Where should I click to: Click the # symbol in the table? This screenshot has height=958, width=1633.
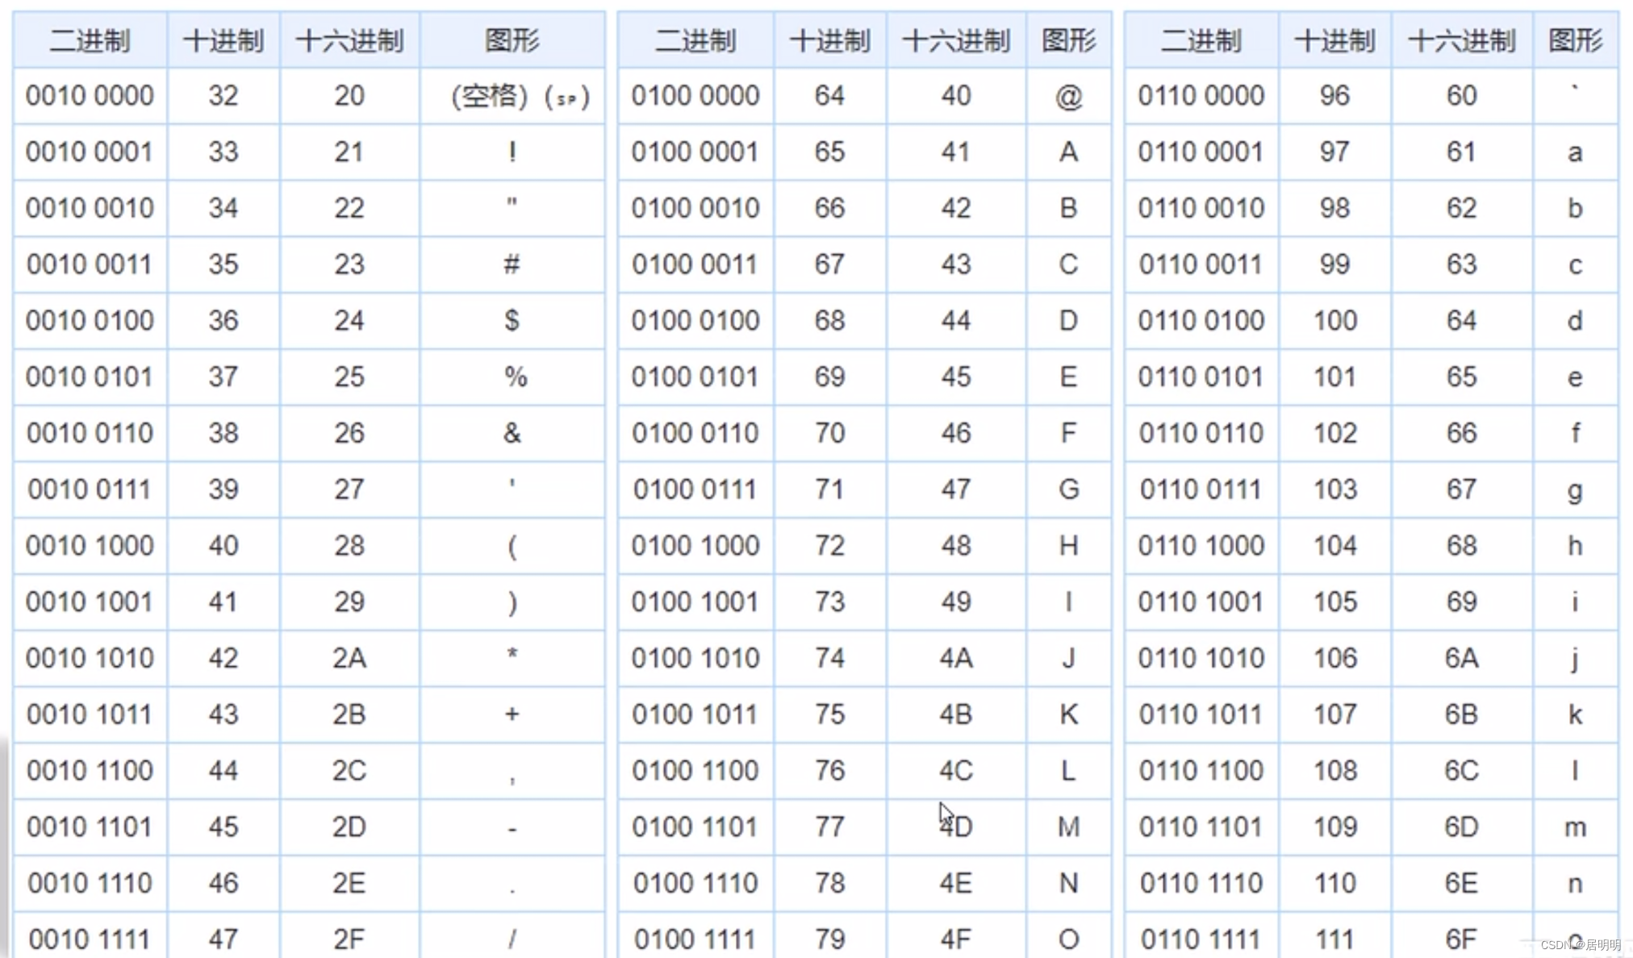click(512, 264)
